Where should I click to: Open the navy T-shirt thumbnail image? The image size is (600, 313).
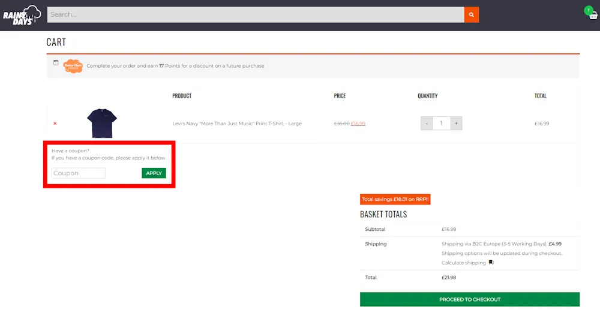click(x=102, y=123)
